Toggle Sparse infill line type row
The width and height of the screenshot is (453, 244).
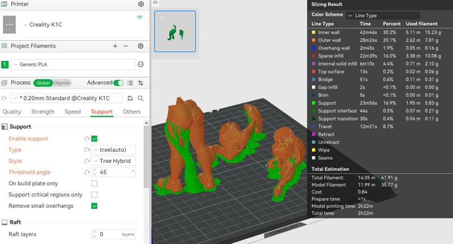[x=376, y=56]
